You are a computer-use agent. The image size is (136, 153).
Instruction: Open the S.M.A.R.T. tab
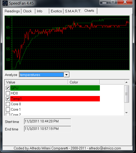click(73, 11)
